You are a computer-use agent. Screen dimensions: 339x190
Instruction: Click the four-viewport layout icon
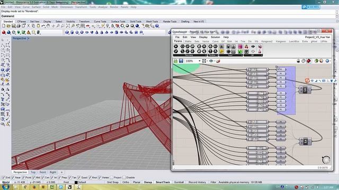coord(83,26)
